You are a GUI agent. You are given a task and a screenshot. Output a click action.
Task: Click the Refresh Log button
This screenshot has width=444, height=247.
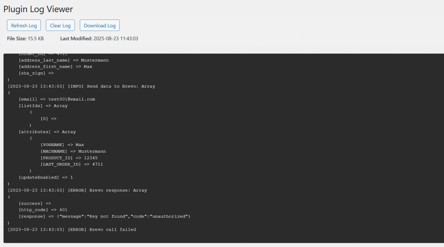(24, 26)
